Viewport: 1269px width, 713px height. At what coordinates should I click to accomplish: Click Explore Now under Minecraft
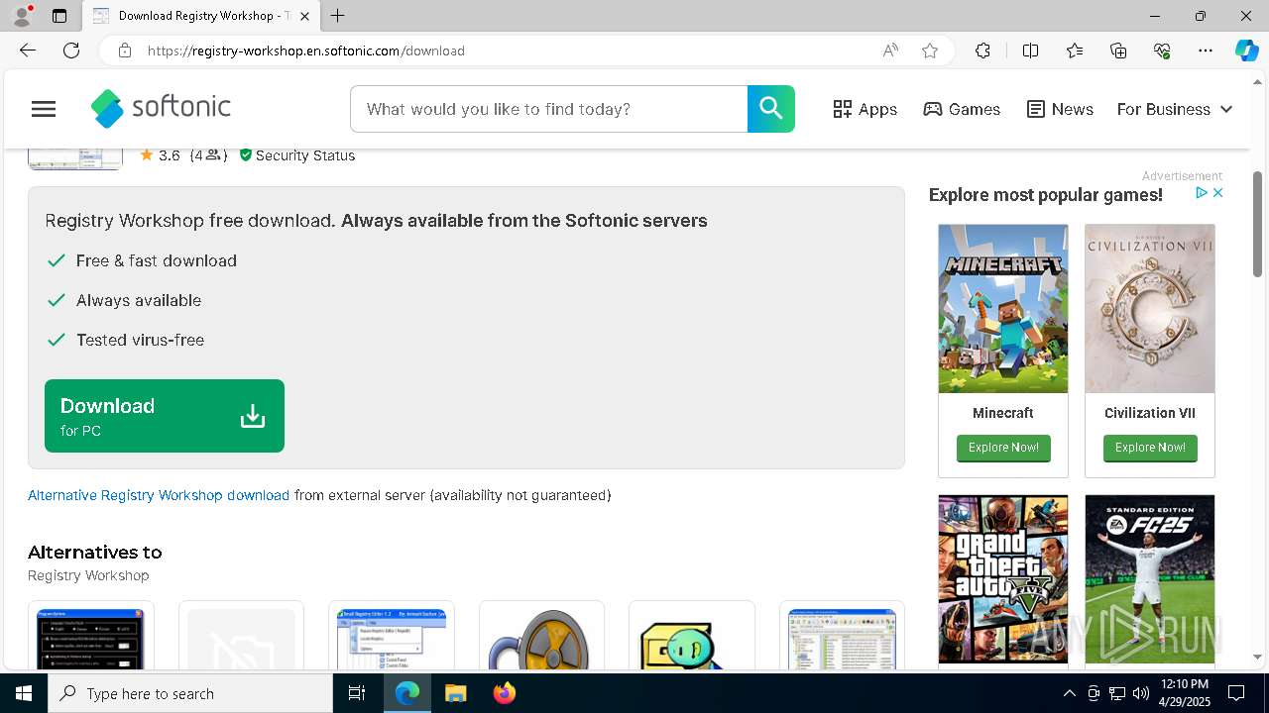click(x=1003, y=448)
